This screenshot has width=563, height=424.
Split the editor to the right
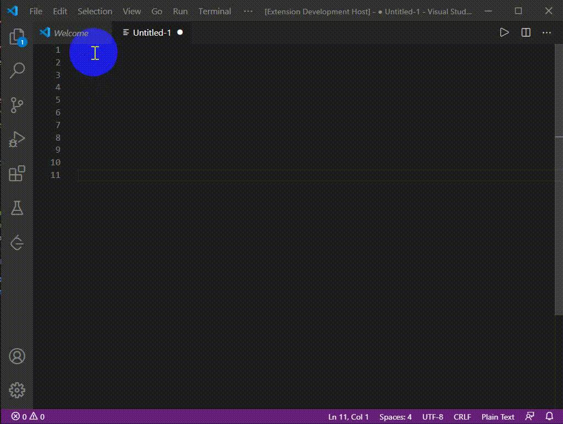[525, 32]
